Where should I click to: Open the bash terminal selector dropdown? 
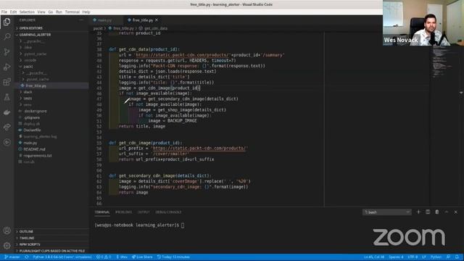tap(386, 212)
